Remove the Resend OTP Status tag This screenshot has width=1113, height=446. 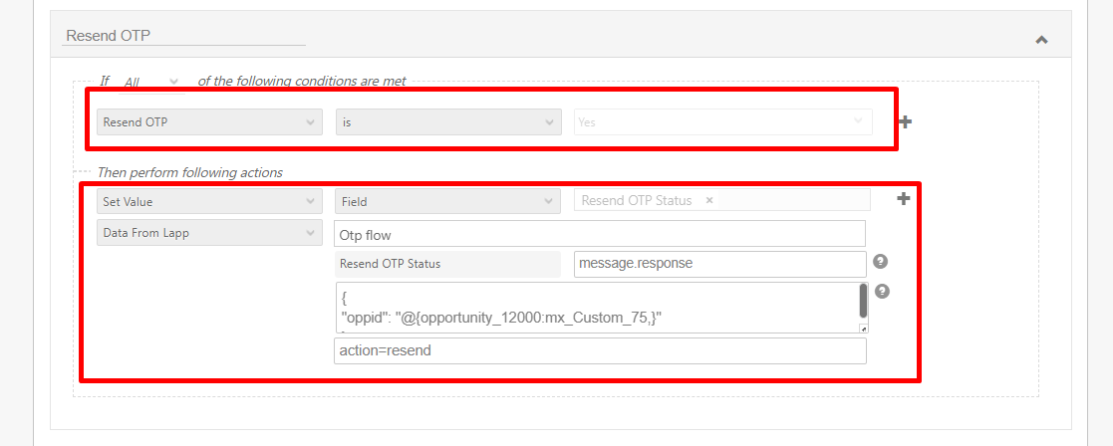pyautogui.click(x=709, y=200)
